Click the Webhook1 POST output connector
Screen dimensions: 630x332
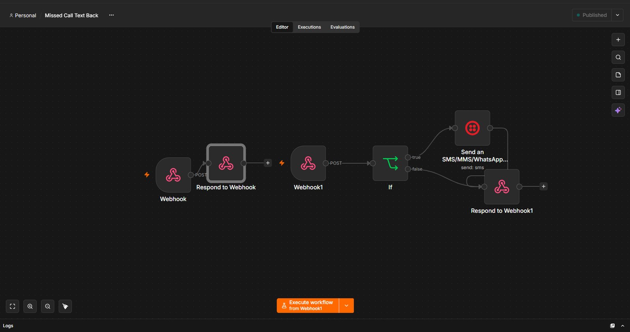(x=326, y=163)
